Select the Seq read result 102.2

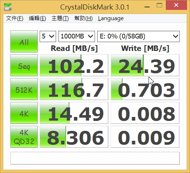click(x=74, y=65)
